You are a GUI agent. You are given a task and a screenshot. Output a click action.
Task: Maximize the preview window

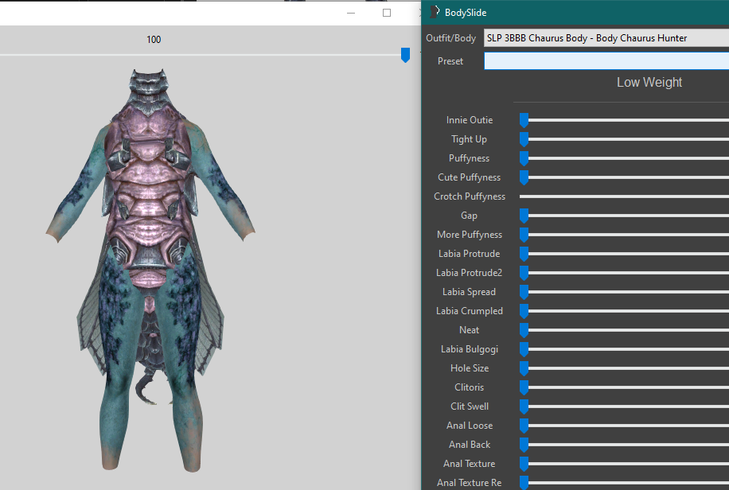pos(386,13)
